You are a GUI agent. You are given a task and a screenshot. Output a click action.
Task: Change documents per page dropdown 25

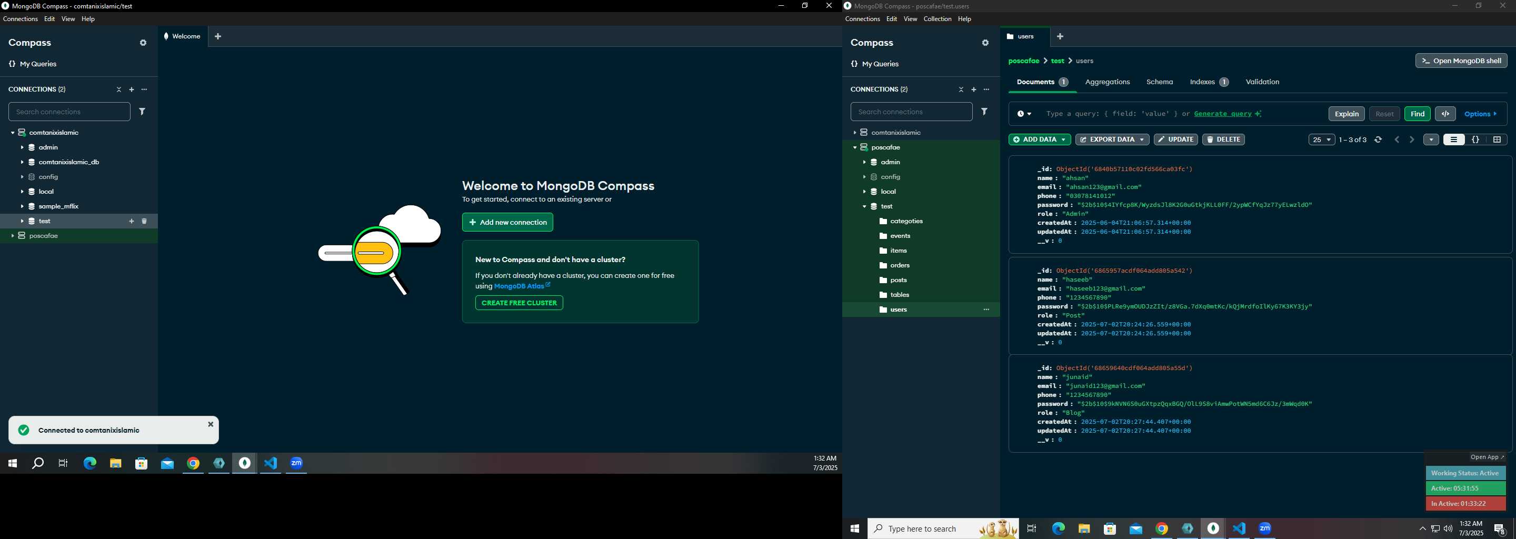pos(1321,139)
